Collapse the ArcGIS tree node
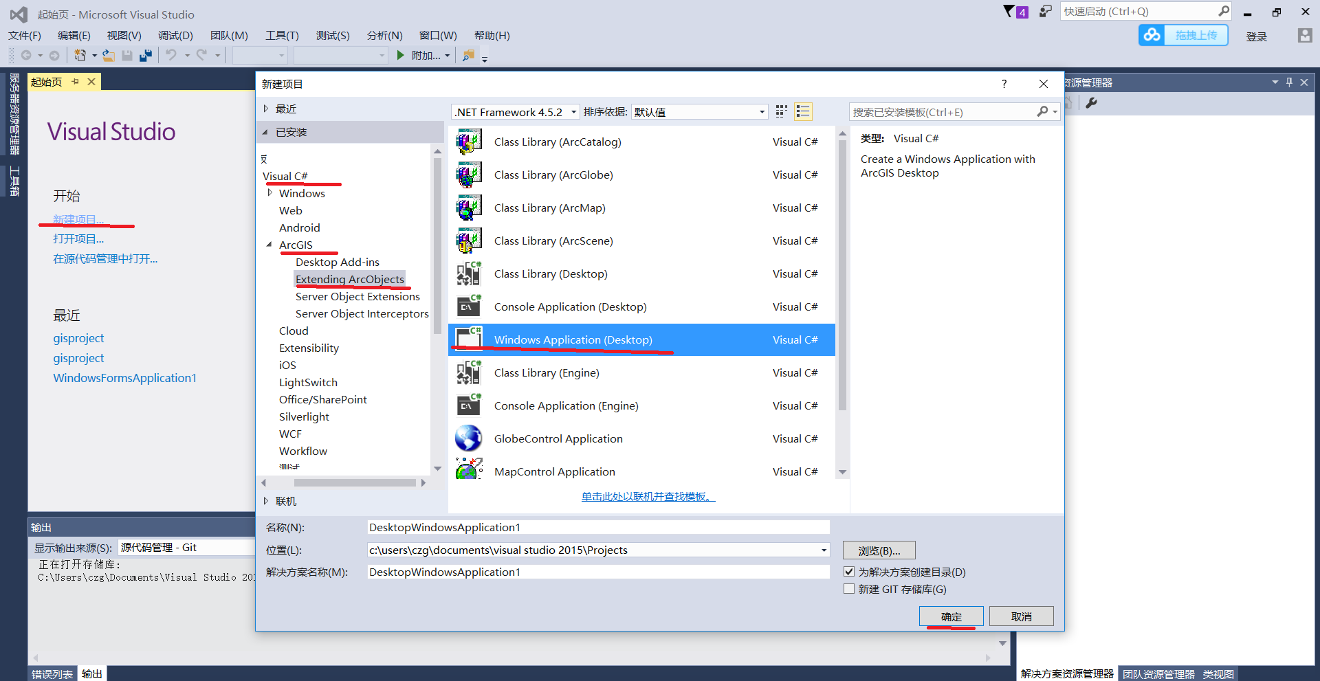 pyautogui.click(x=269, y=245)
